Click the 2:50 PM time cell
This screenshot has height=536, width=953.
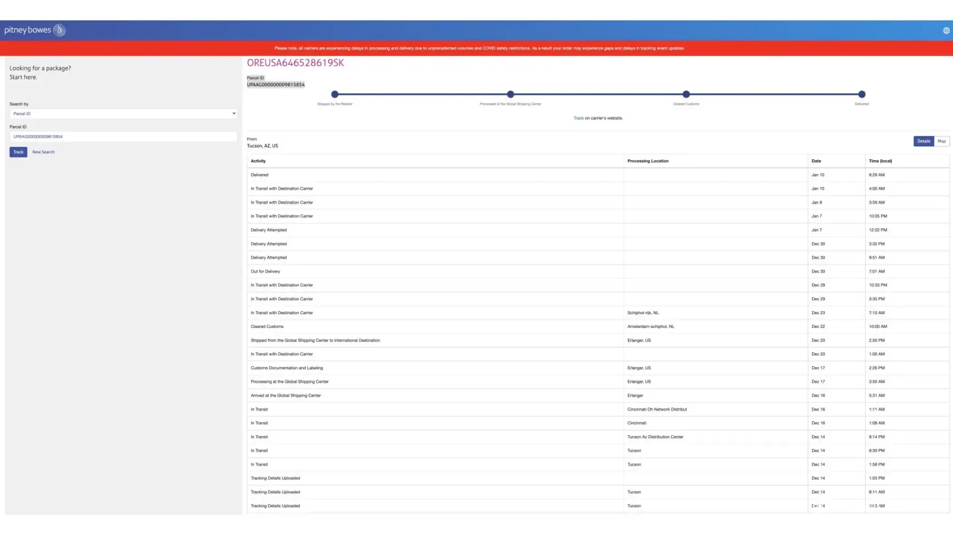click(877, 340)
